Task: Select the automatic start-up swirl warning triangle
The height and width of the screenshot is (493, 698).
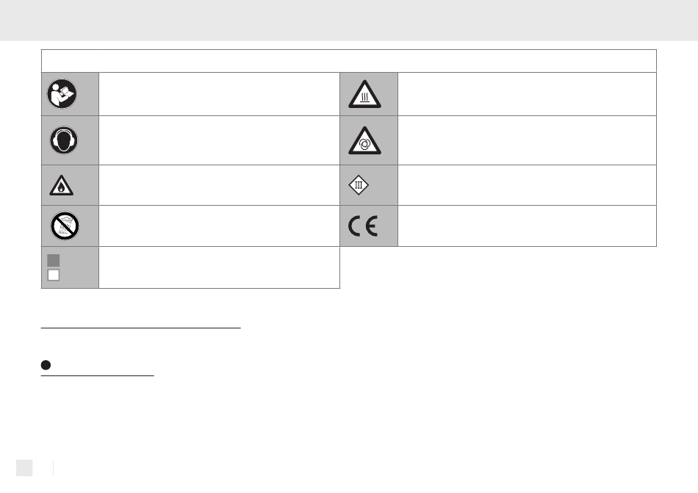Action: click(x=364, y=140)
